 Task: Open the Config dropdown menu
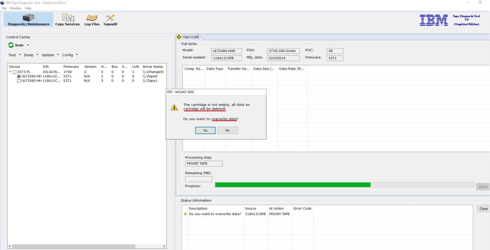tap(70, 55)
